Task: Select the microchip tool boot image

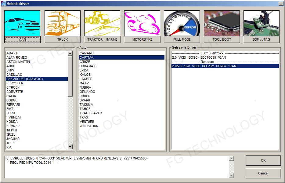Action: 222,23
